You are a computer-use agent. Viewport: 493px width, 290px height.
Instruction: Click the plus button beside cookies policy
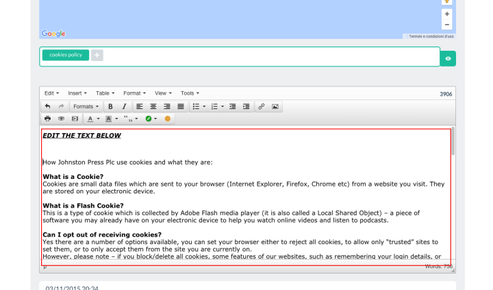(97, 56)
